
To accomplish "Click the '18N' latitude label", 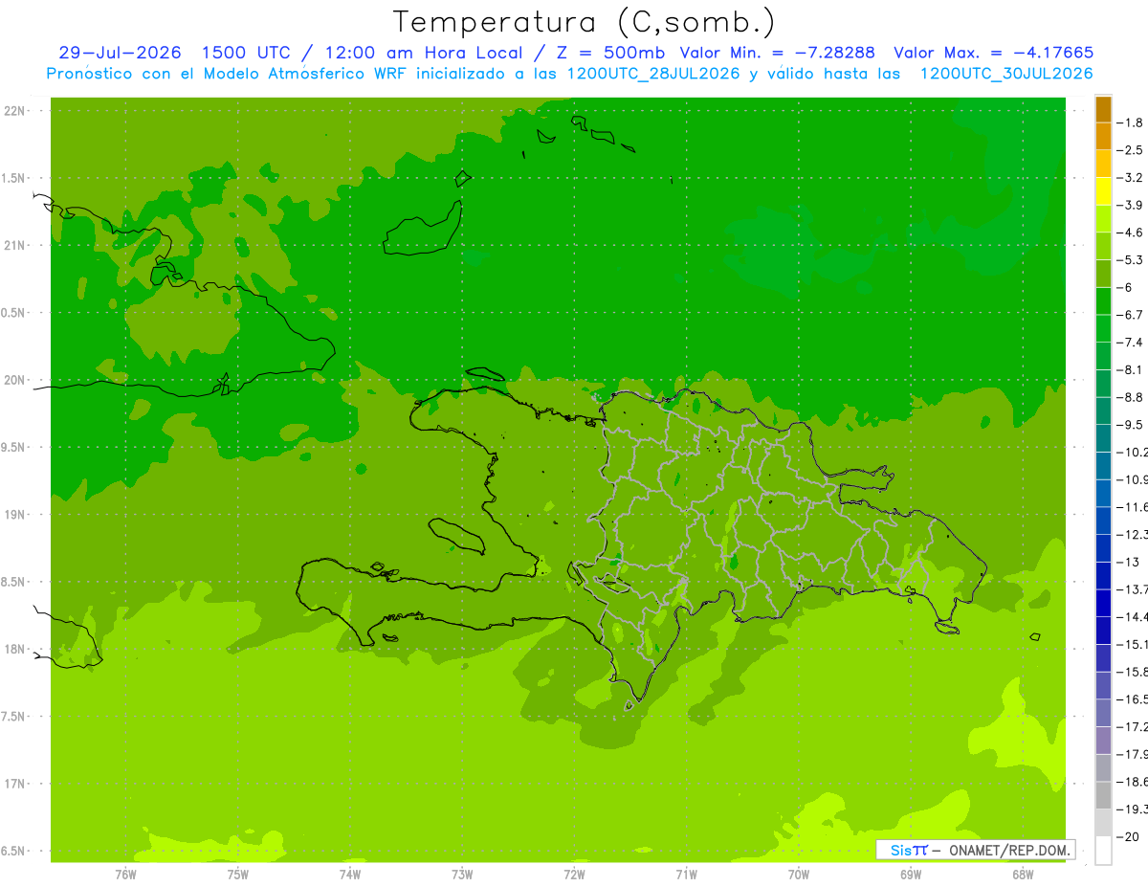I will click(15, 649).
